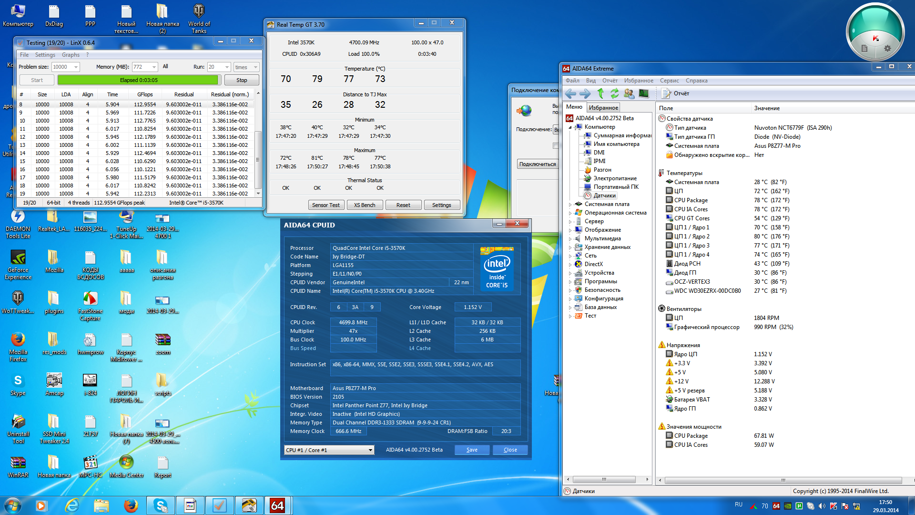Expand the Системная плата tree node
The width and height of the screenshot is (915, 515).
click(x=570, y=205)
